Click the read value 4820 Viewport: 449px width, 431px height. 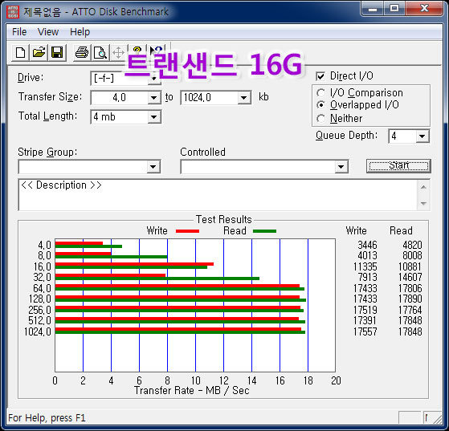click(412, 245)
